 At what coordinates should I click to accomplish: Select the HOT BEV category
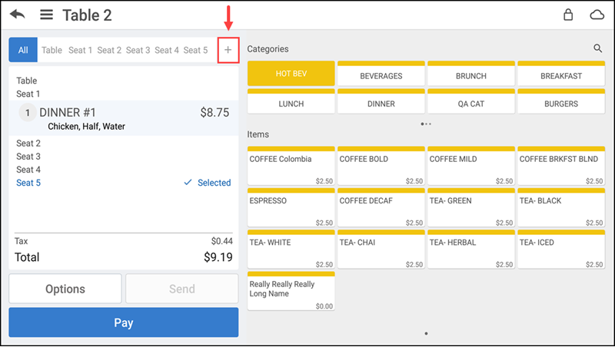coord(291,73)
